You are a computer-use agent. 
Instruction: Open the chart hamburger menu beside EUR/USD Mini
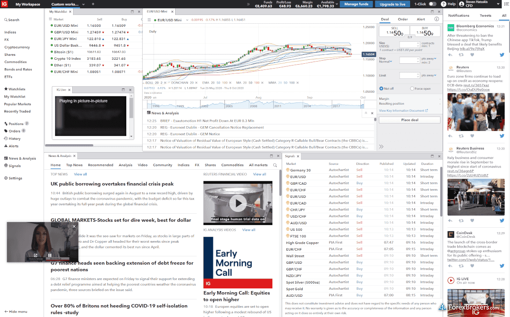pyautogui.click(x=149, y=20)
